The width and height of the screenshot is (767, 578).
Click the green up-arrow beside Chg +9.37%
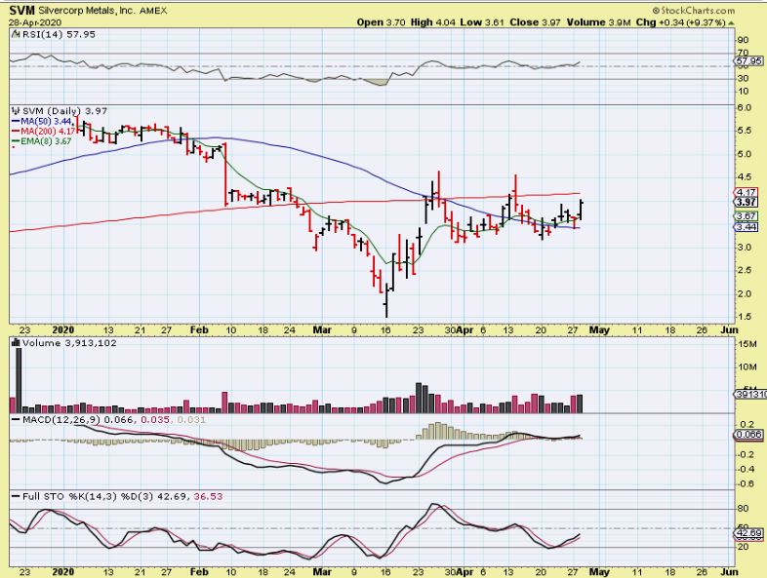pyautogui.click(x=731, y=23)
